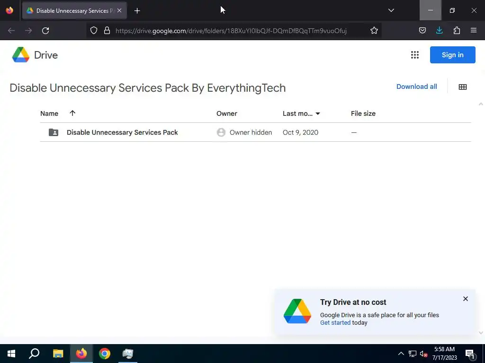This screenshot has height=363, width=485.
Task: Click the Get started link
Action: click(335, 322)
